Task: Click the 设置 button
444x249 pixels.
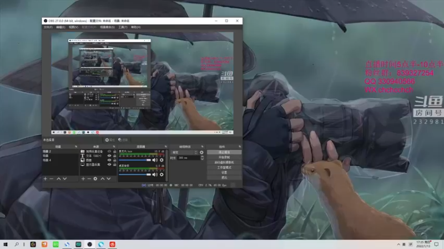Action: (224, 173)
